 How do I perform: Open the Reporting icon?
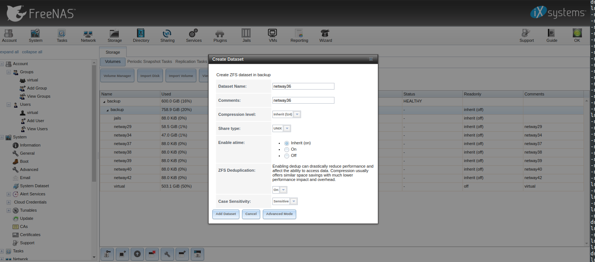point(299,36)
